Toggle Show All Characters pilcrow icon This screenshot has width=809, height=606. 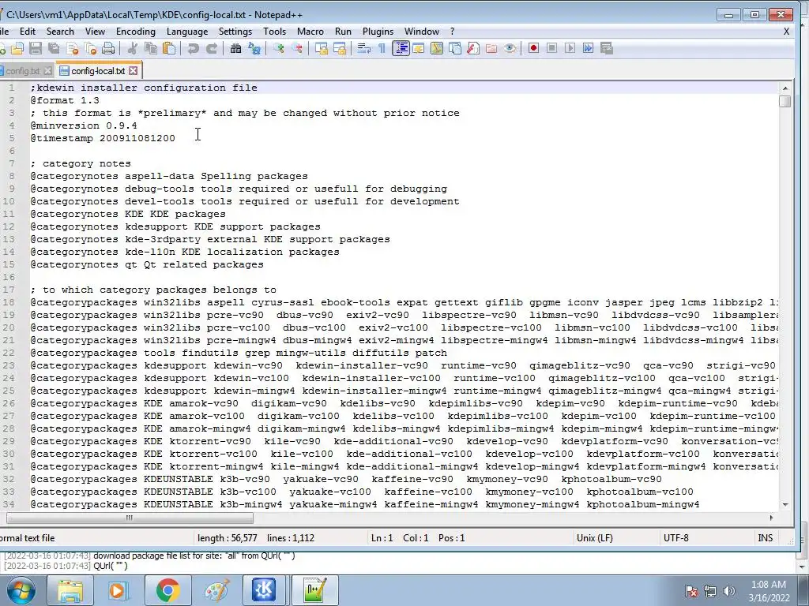click(382, 48)
